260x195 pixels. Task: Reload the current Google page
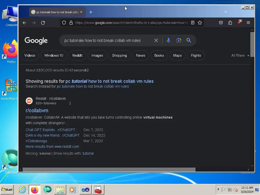43,23
